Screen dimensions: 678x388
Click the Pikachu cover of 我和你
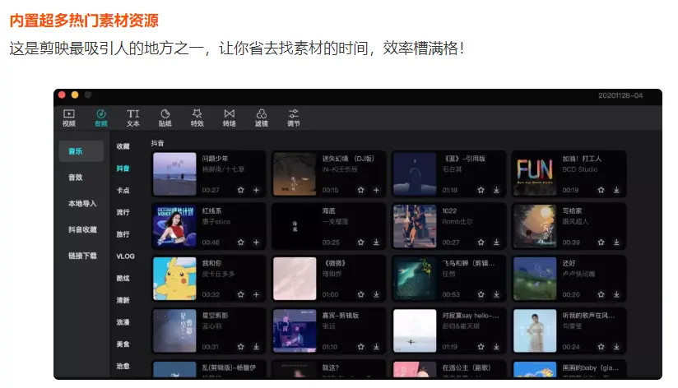coord(174,279)
